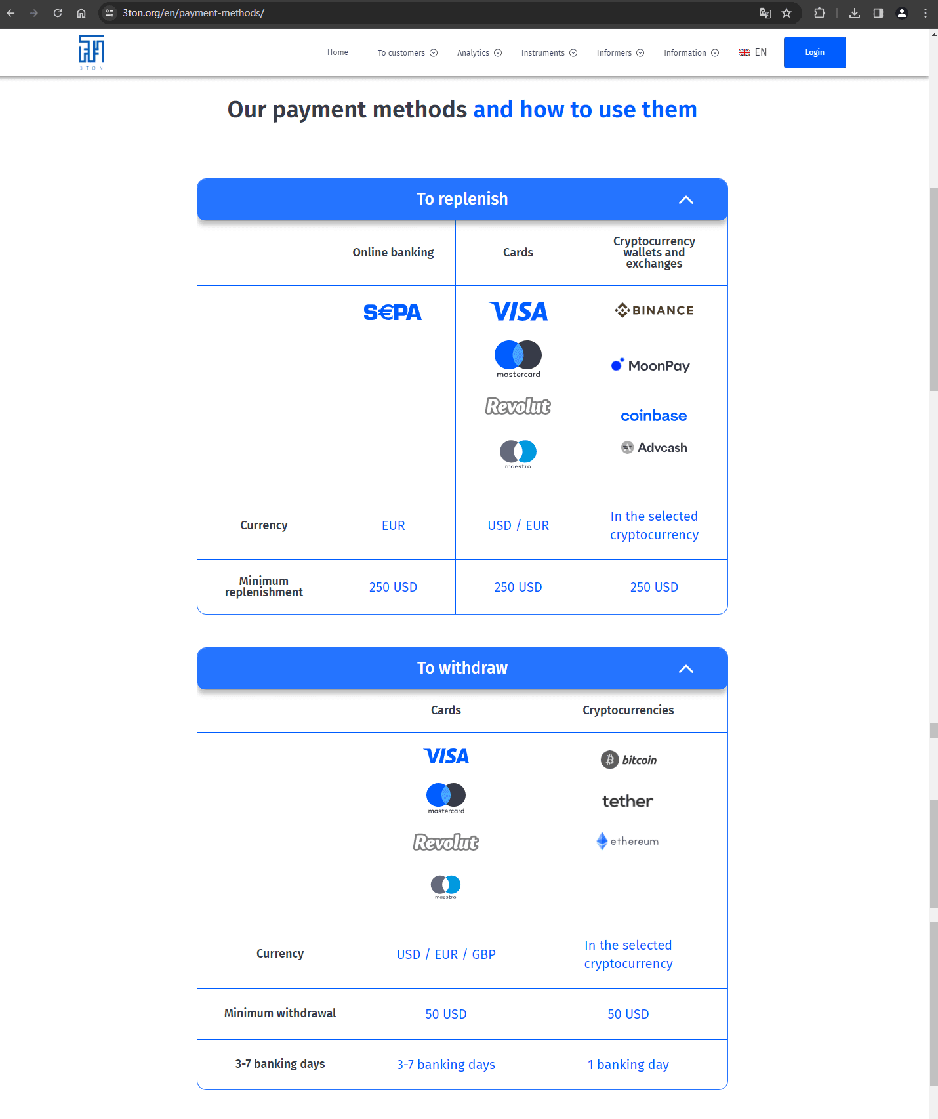Click '1 banking day' cell
The width and height of the screenshot is (938, 1119).
(628, 1065)
